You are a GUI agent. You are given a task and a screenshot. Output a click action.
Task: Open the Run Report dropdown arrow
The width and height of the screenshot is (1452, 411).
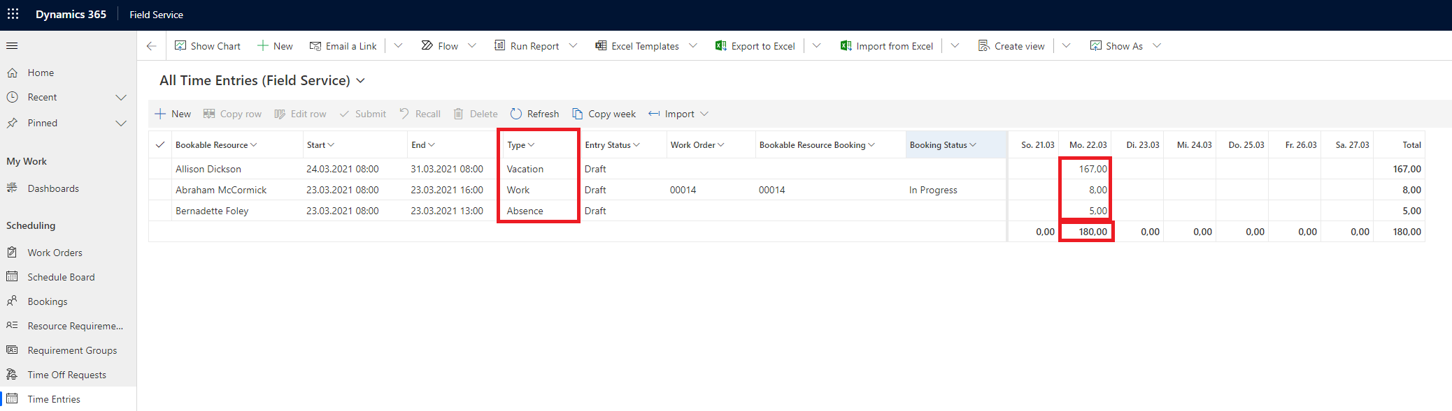573,45
